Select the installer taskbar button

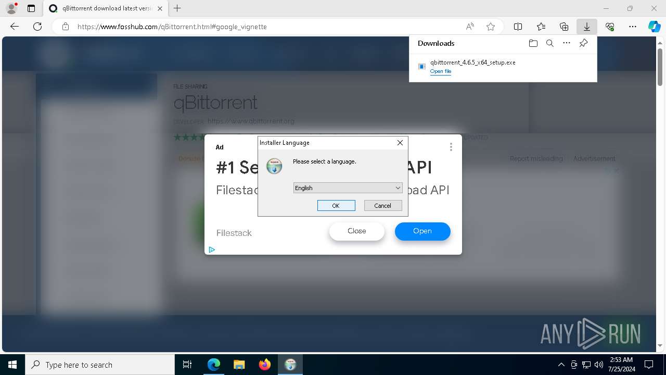[290, 365]
